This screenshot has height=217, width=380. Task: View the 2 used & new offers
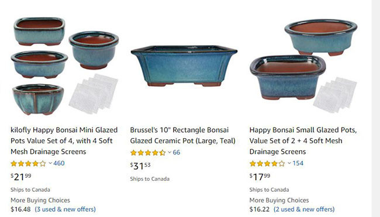tap(304, 209)
